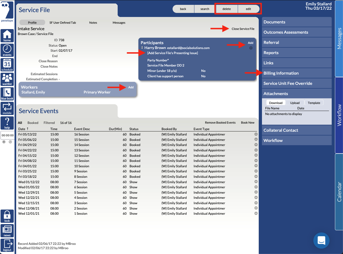Remove participant Harry Brown with minus icon
The height and width of the screenshot is (254, 343).
251,48
